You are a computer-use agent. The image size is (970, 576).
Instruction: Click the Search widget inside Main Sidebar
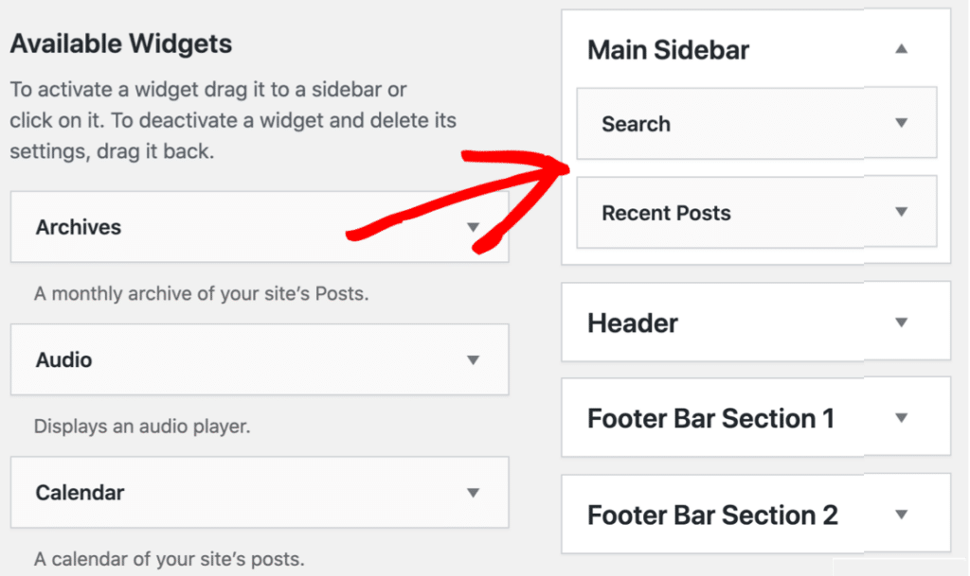(x=636, y=123)
